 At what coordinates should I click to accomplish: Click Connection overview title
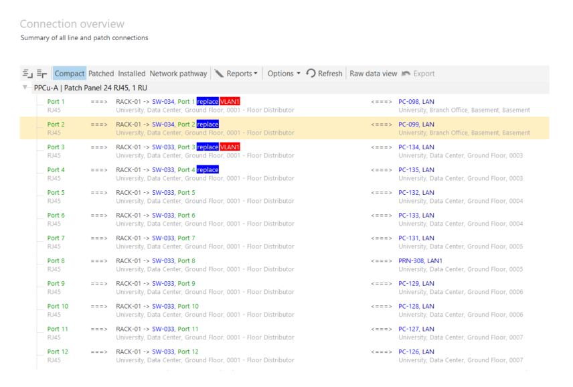(x=72, y=23)
